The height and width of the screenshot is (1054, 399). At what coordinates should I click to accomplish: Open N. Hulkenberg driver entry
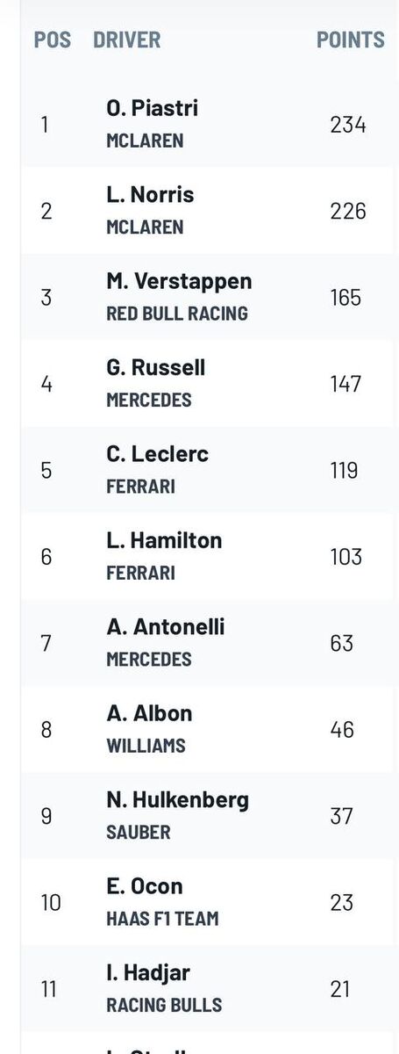pyautogui.click(x=208, y=816)
